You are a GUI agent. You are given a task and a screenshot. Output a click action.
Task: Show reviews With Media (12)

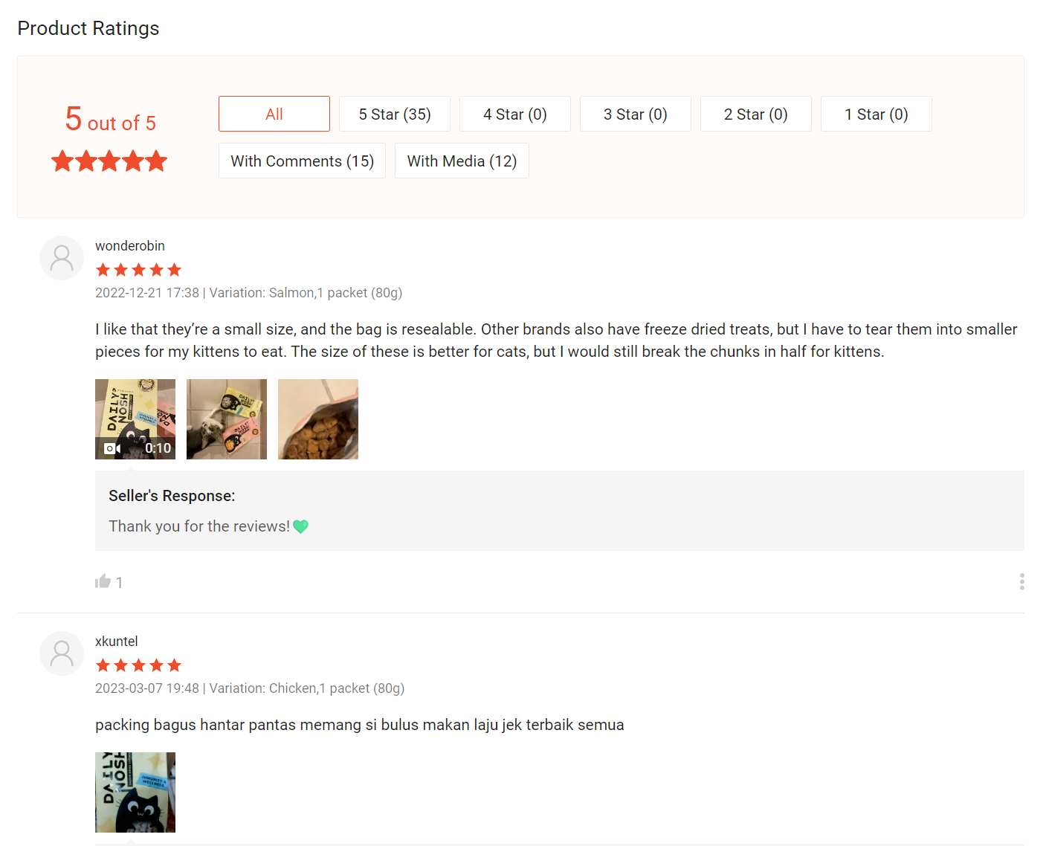point(462,161)
